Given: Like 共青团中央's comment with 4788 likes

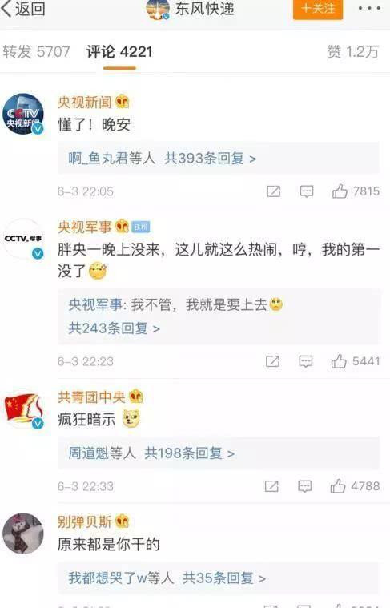Looking at the screenshot, I should (338, 486).
